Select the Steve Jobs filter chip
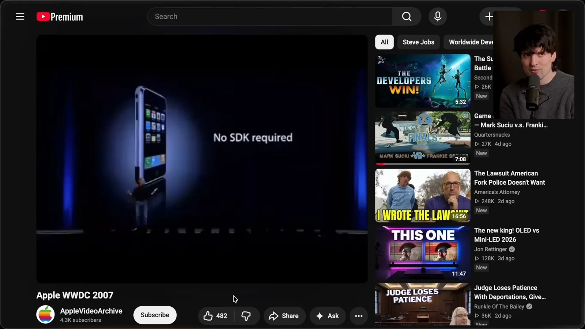Viewport: 585px width, 329px height. coord(419,42)
